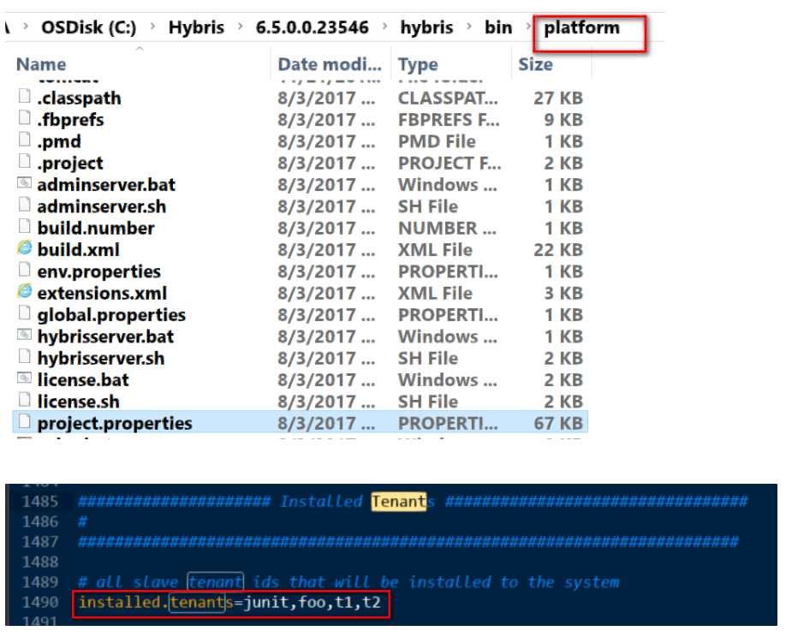This screenshot has height=637, width=786.
Task: Click the hybrisserver.bat batch file icon
Action: tap(24, 335)
